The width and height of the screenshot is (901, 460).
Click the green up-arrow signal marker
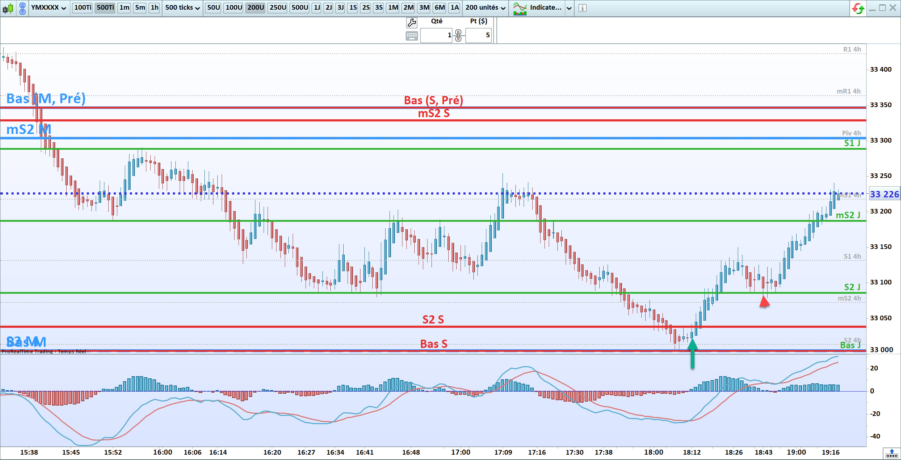(692, 354)
